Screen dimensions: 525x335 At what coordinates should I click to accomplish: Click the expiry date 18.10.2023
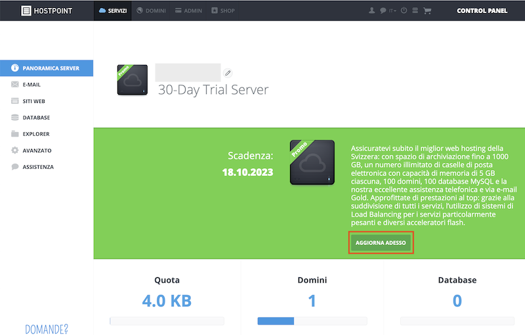tap(248, 172)
